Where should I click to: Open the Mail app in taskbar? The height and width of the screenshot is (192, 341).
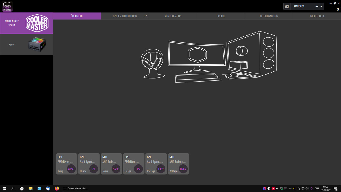click(x=39, y=189)
